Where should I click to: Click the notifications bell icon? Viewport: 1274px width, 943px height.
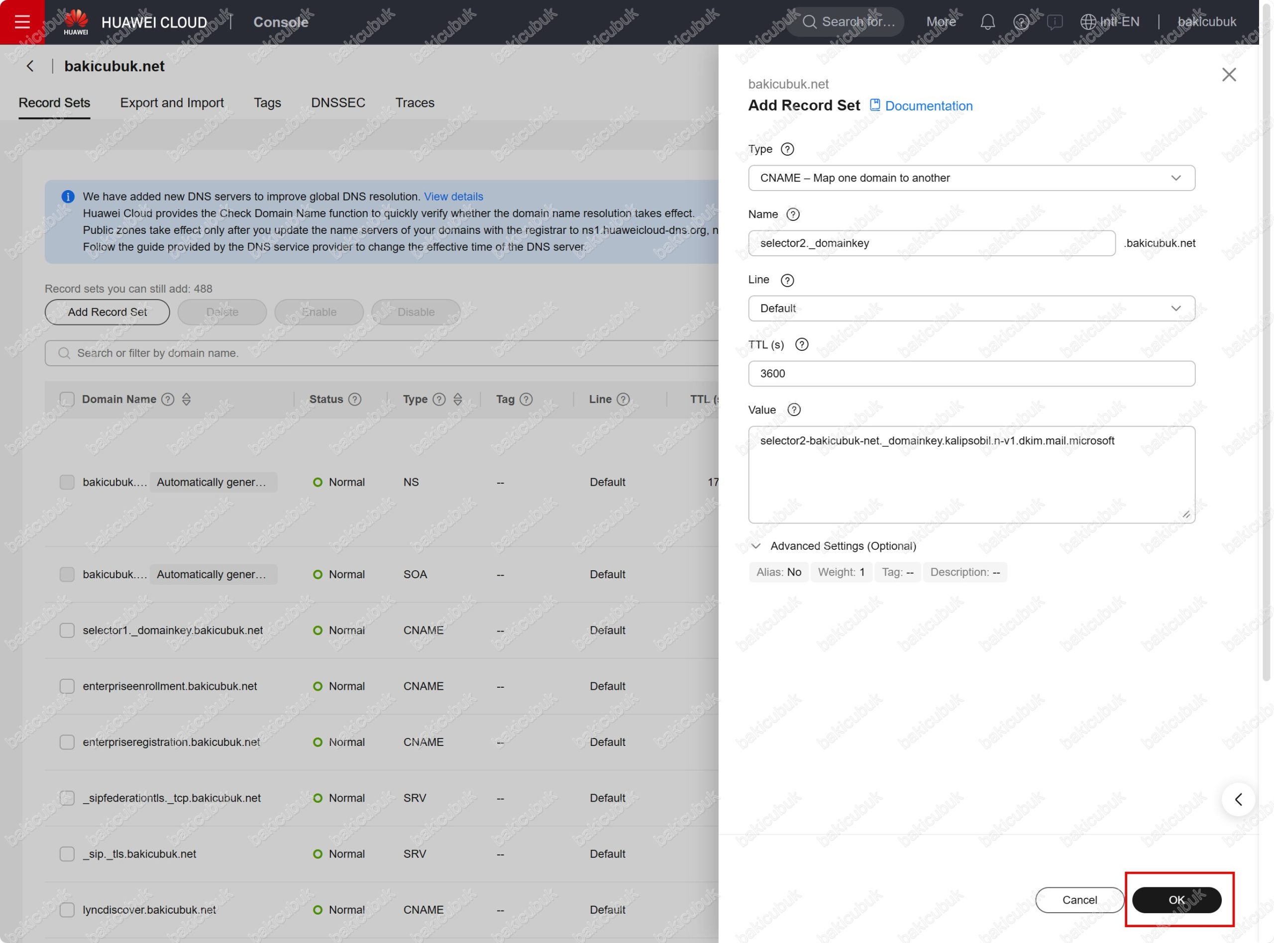[987, 22]
